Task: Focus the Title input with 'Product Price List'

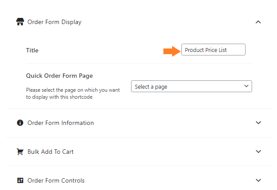Action: tap(213, 50)
